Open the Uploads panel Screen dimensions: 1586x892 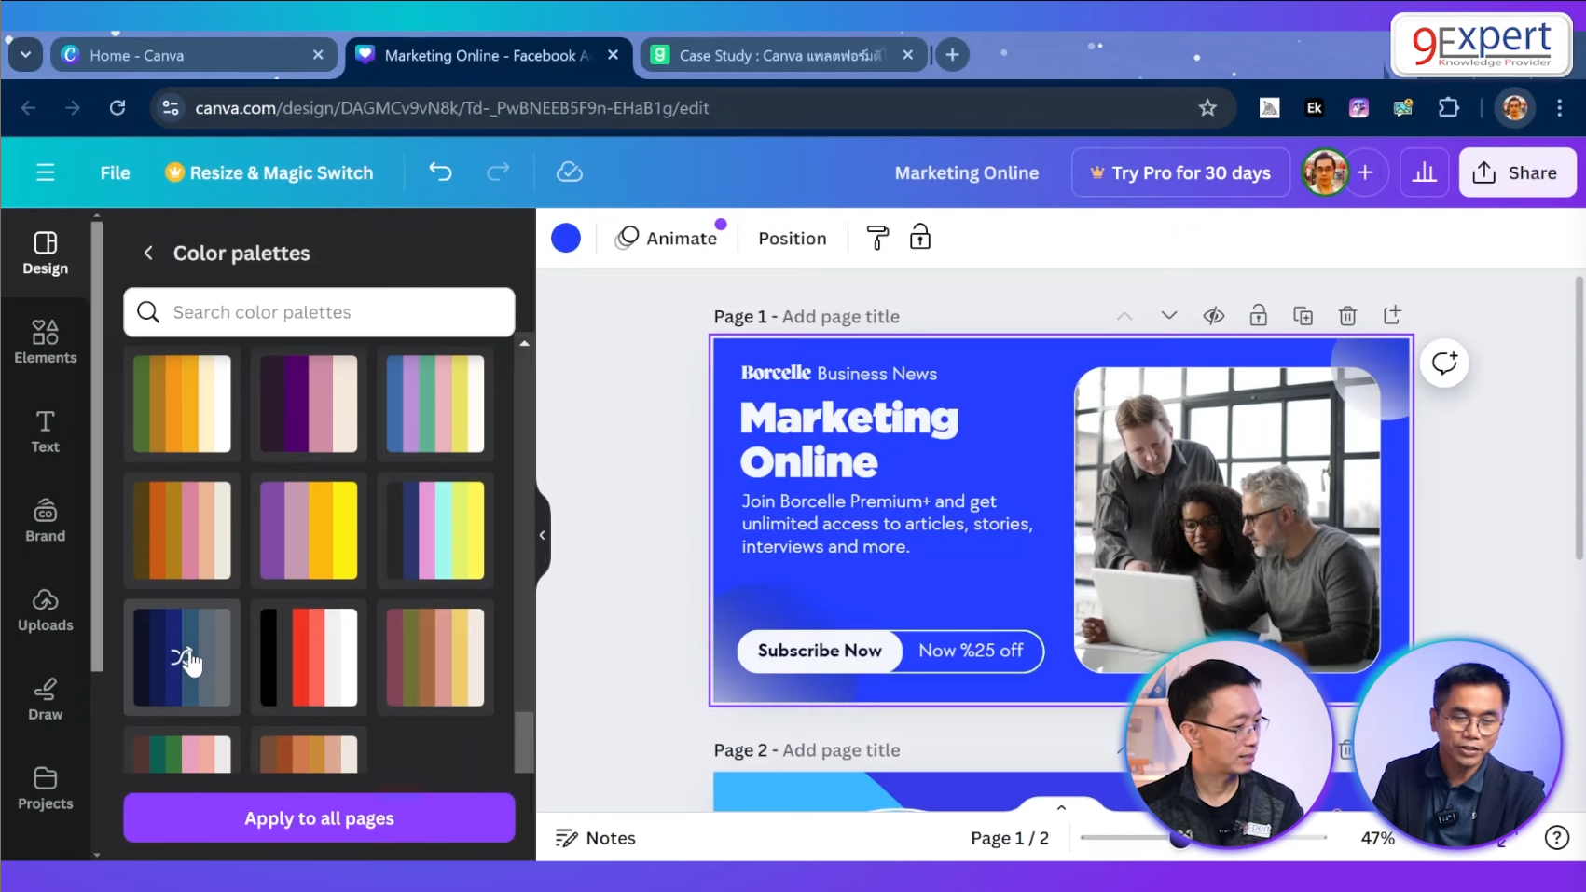tap(45, 610)
